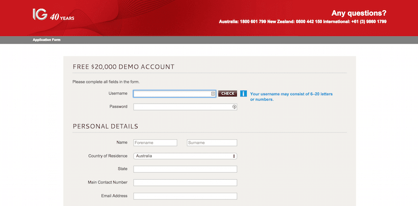418x206 pixels.
Task: Click the IG 40 Years logo
Action: coord(54,14)
